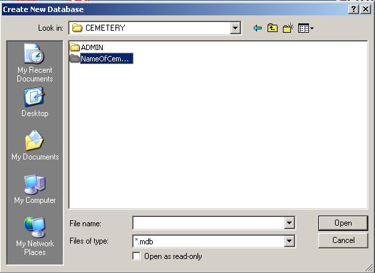Jump to Desktop in places bar
Viewport: 375px width, 273px height.
coord(35,102)
